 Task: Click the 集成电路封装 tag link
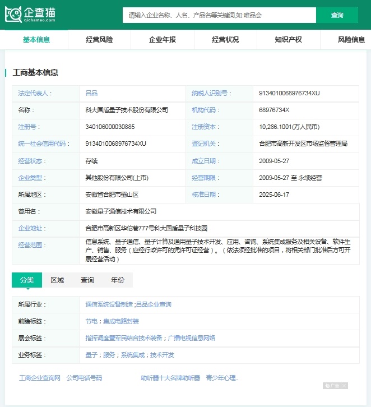click(120, 321)
